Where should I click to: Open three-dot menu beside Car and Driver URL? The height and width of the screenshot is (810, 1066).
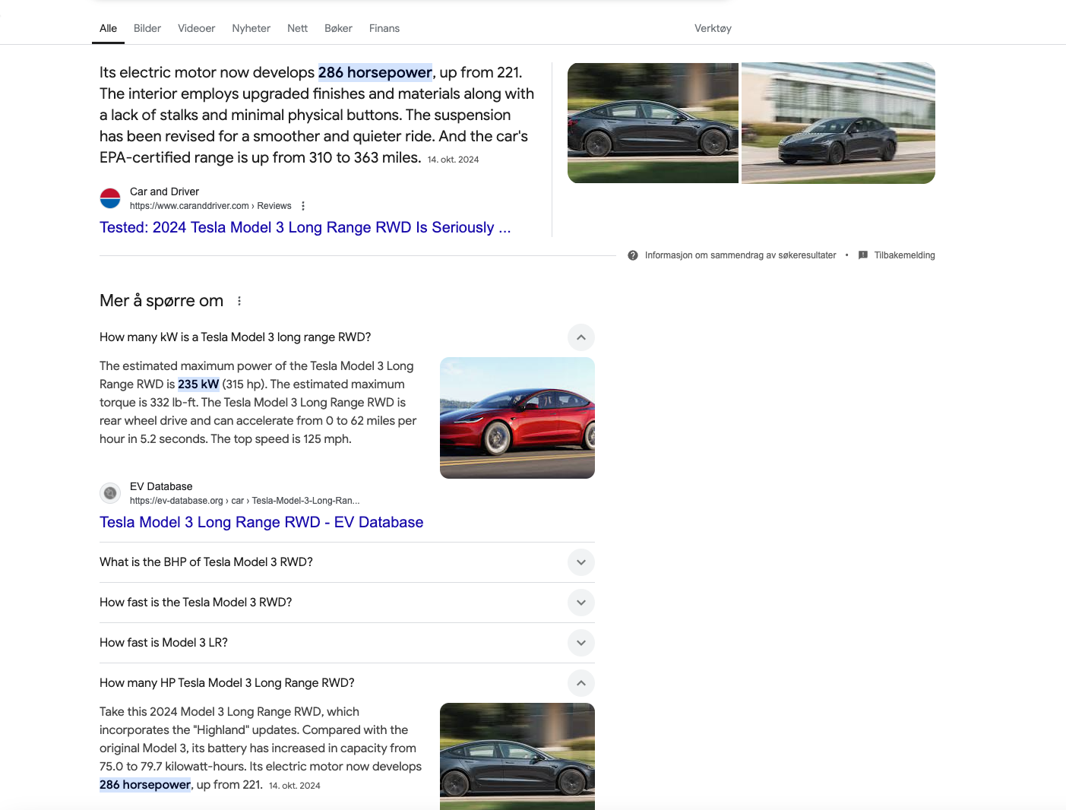tap(303, 206)
